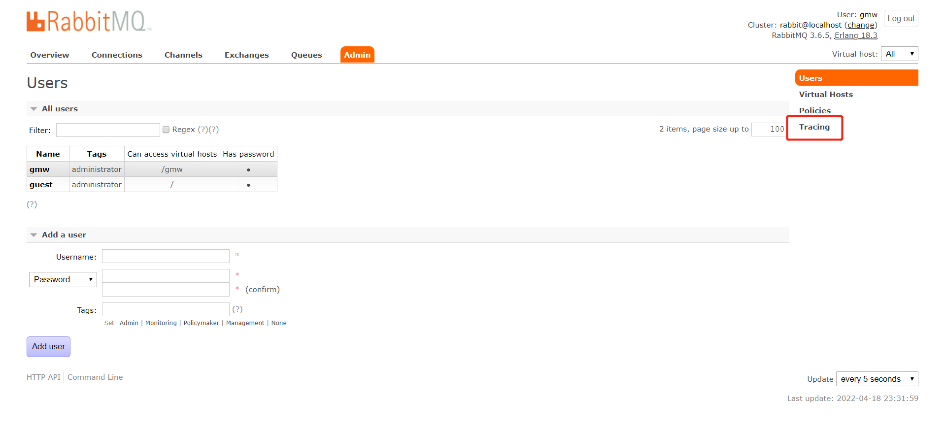The width and height of the screenshot is (945, 433).
Task: Open Virtual Hosts in the sidebar
Action: [826, 95]
